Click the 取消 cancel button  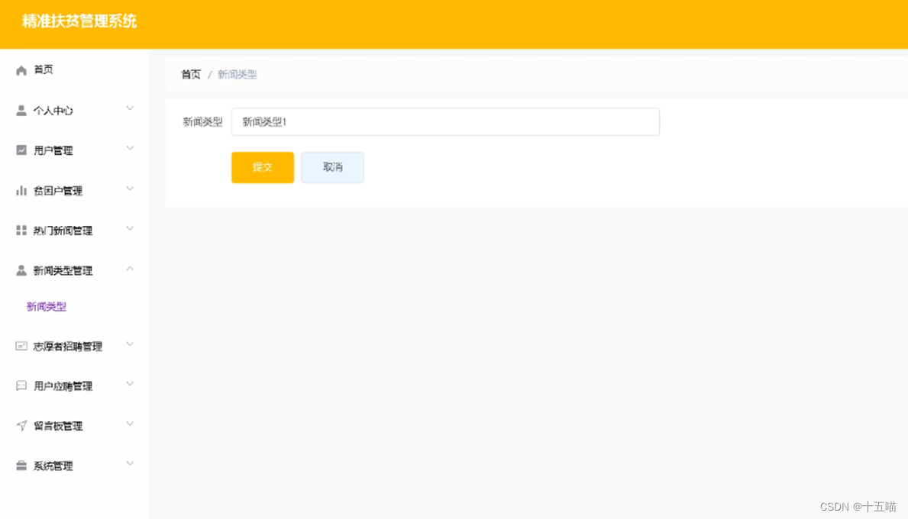(332, 167)
